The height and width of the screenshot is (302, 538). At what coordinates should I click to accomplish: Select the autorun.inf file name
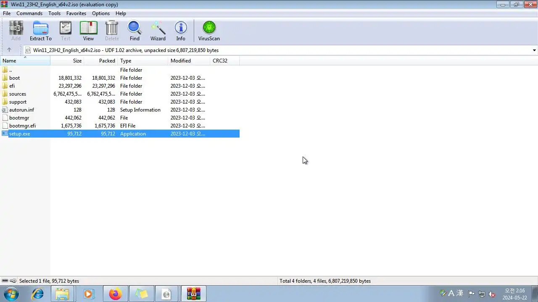[x=21, y=110]
